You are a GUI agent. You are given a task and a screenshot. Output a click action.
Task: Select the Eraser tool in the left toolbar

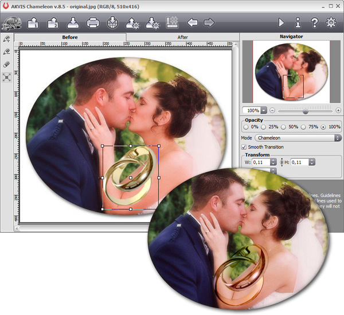pos(7,65)
